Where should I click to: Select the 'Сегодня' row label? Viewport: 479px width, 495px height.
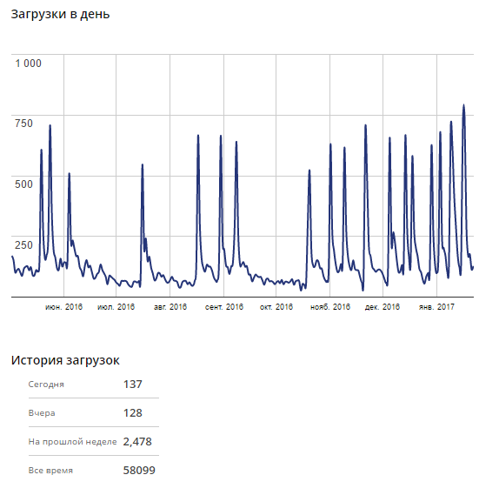pos(46,385)
